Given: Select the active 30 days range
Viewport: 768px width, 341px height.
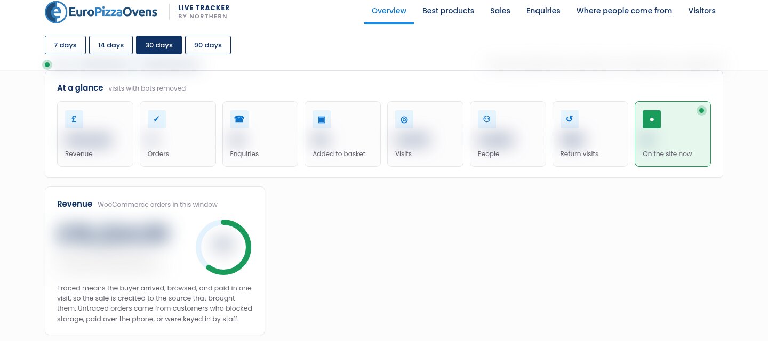Looking at the screenshot, I should point(159,45).
